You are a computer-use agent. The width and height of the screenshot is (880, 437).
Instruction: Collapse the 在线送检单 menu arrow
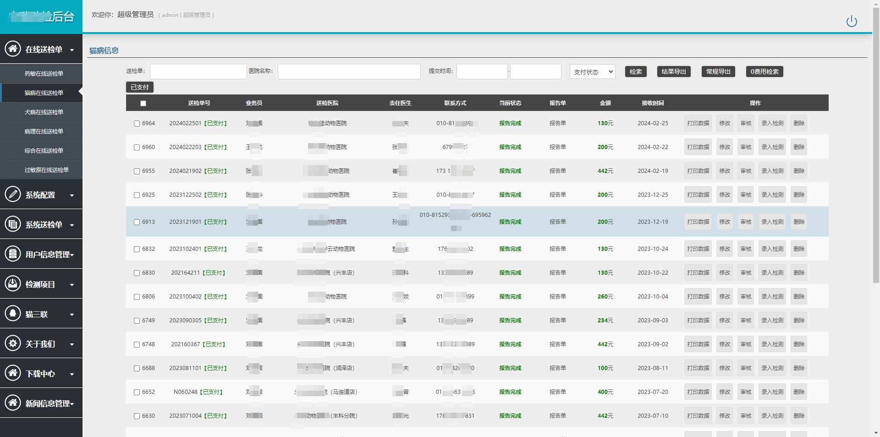72,50
